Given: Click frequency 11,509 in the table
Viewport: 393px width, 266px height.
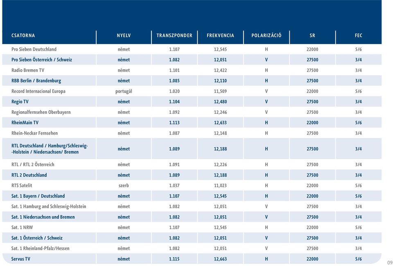Looking at the screenshot, I should coord(220,91).
